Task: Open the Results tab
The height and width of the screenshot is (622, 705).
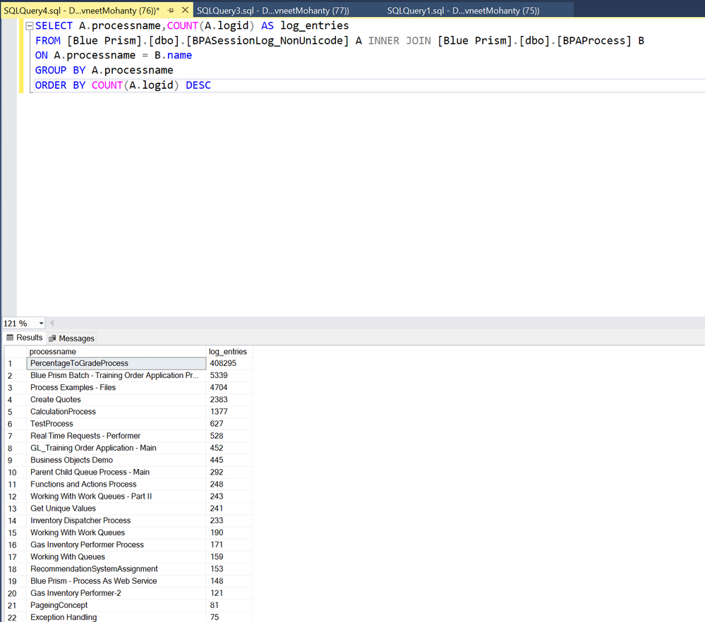Action: (x=25, y=338)
